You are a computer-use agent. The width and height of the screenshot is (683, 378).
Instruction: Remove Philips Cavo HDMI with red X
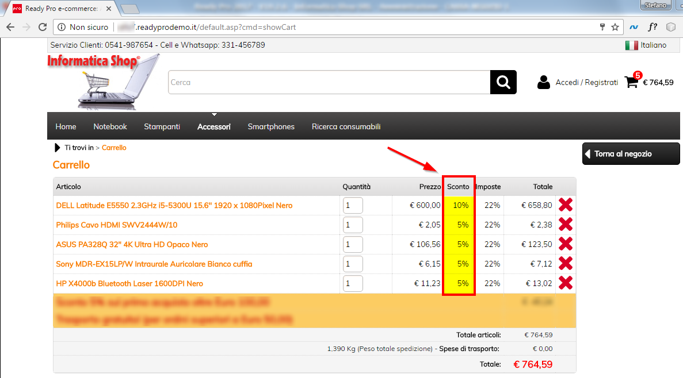pos(566,225)
